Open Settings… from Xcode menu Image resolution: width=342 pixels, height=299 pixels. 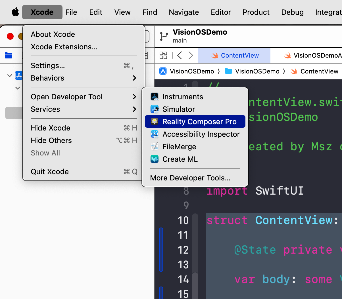pyautogui.click(x=84, y=66)
